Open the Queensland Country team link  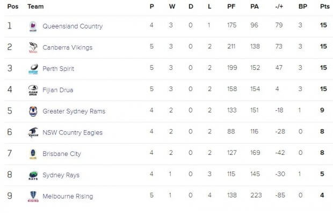(x=73, y=26)
